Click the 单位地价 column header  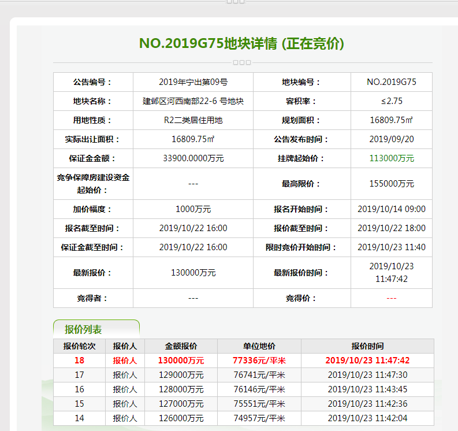[x=259, y=346]
